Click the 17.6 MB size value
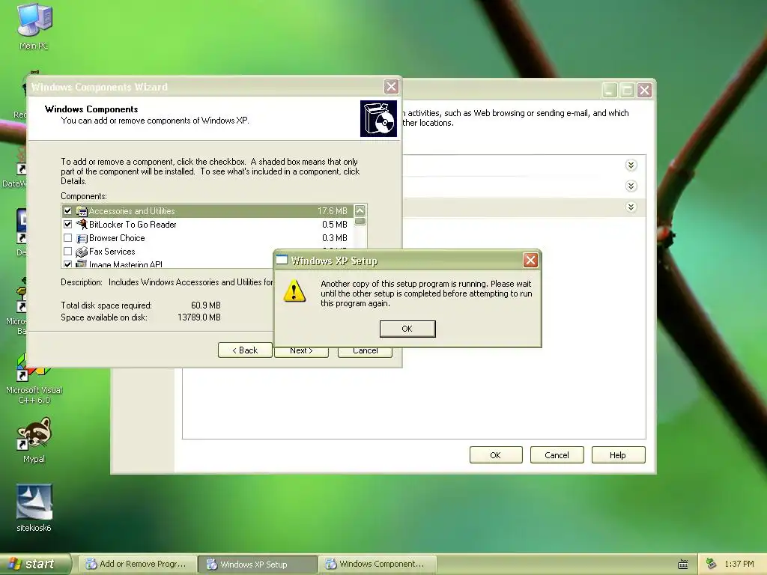The image size is (767, 575). click(333, 210)
